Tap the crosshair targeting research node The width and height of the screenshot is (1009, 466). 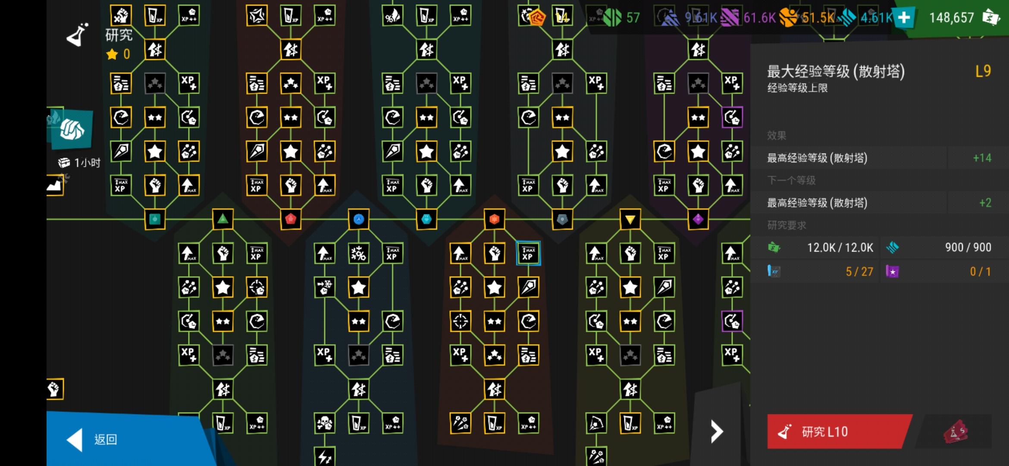tap(460, 321)
